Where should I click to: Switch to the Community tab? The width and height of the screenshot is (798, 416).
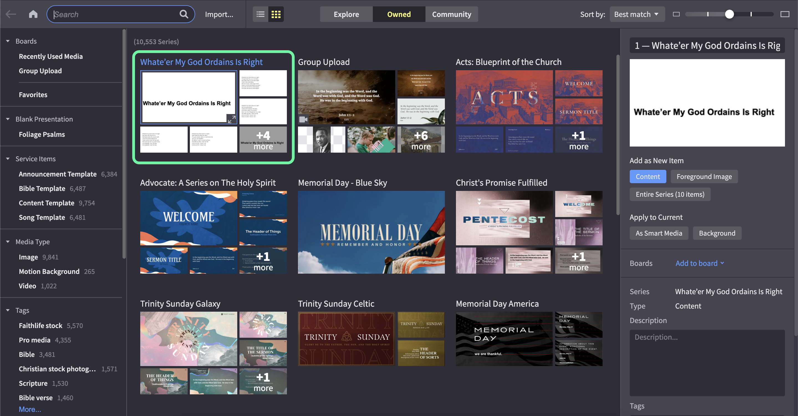(451, 14)
